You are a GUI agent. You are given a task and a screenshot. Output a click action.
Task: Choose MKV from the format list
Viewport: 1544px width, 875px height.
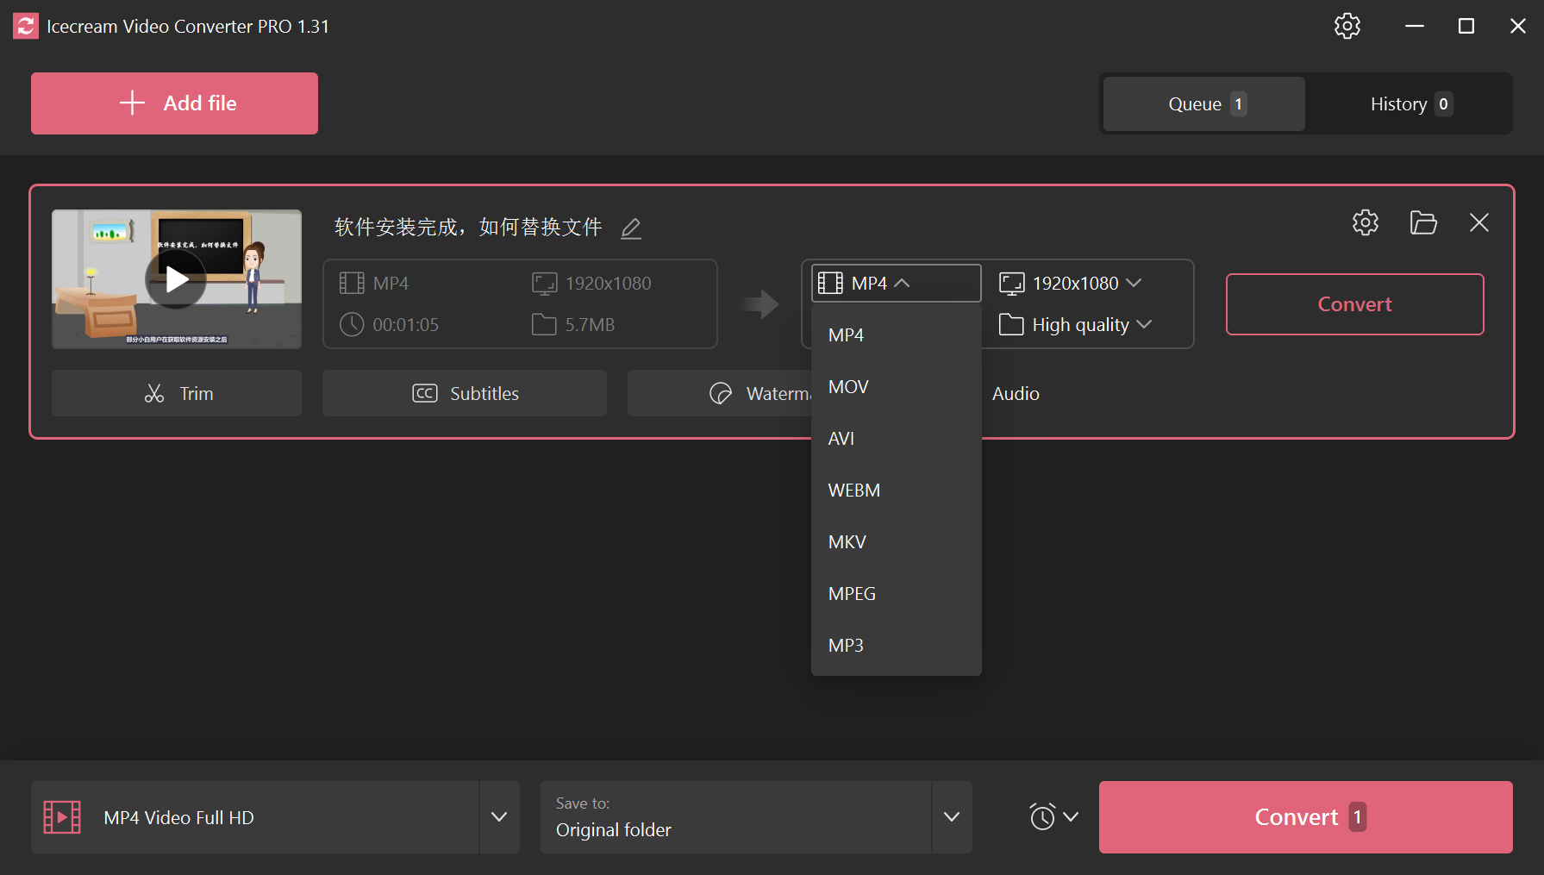point(896,542)
